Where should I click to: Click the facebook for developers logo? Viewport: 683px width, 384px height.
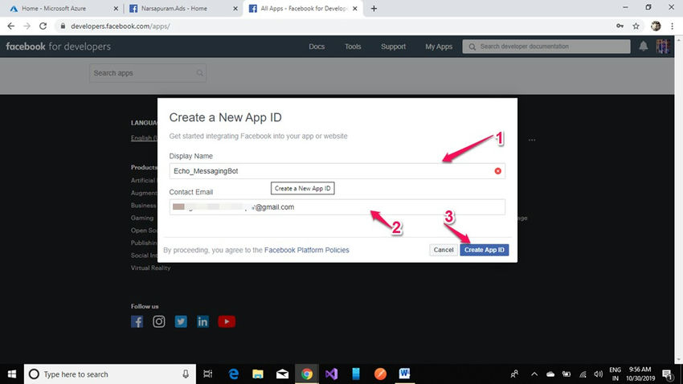tap(59, 47)
